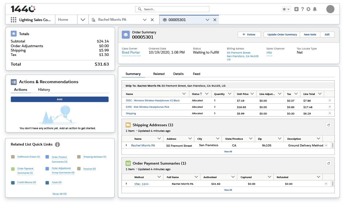Open the Home navigation dropdown chevron
The width and height of the screenshot is (345, 205).
(83, 20)
